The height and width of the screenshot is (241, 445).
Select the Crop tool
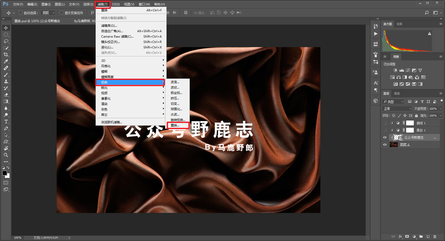pos(6,55)
